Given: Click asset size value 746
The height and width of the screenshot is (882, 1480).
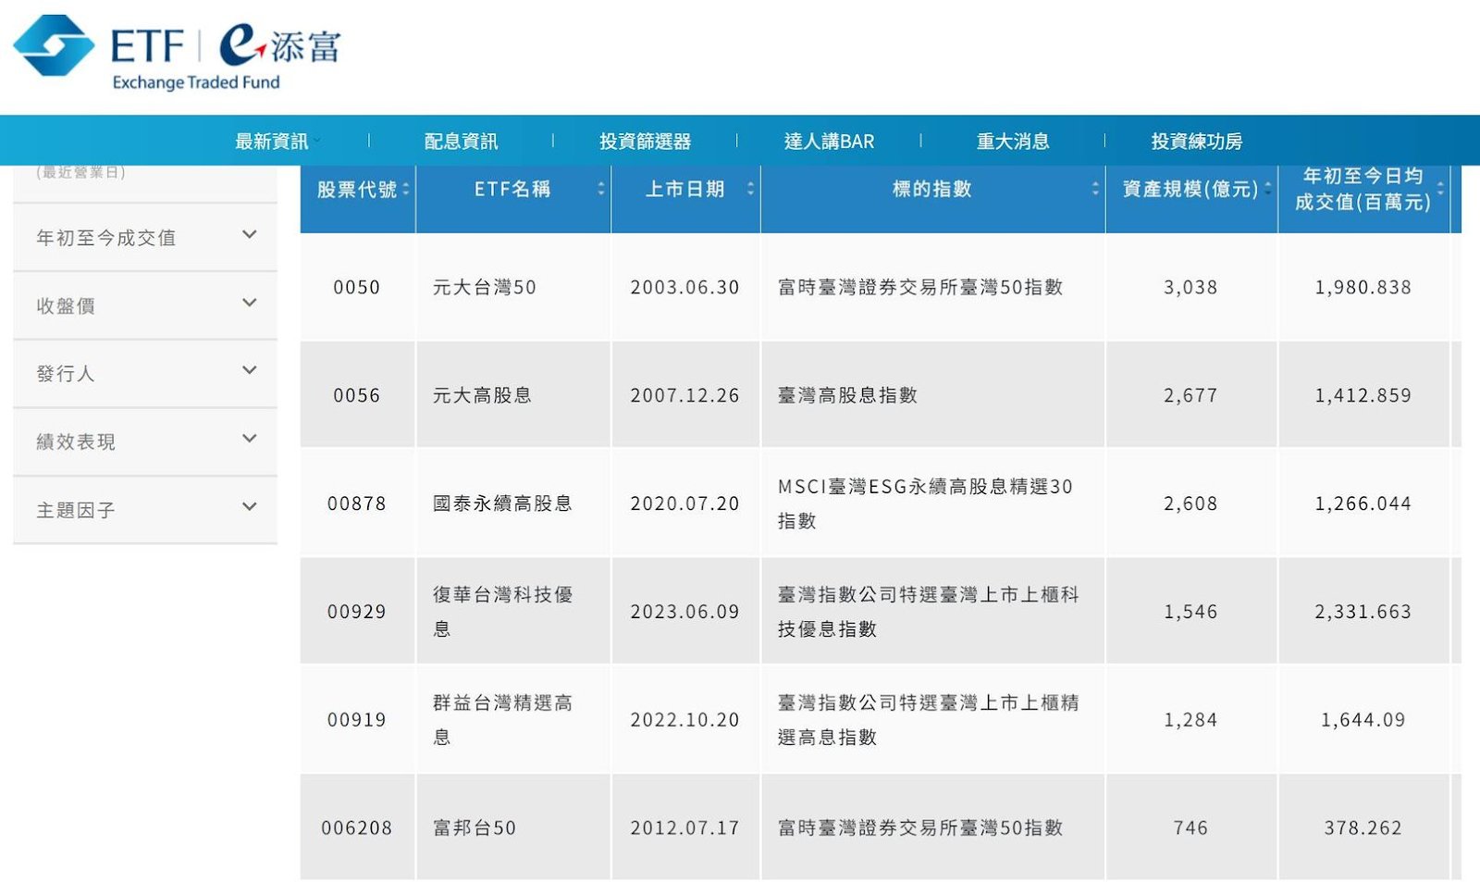Looking at the screenshot, I should point(1190,827).
